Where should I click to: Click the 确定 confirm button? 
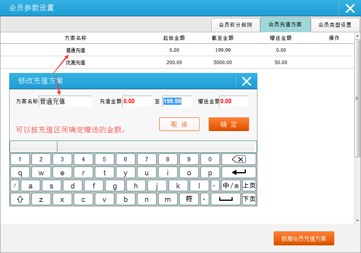229,124
